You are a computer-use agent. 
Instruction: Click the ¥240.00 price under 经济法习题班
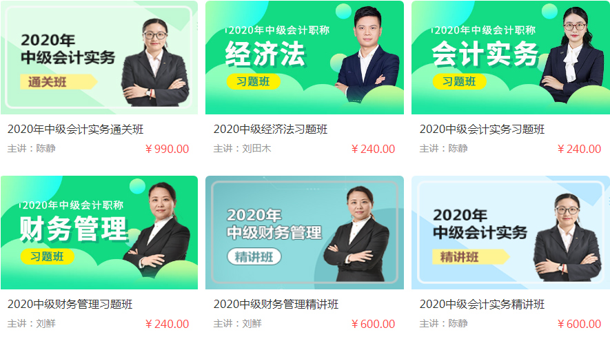[x=373, y=149]
